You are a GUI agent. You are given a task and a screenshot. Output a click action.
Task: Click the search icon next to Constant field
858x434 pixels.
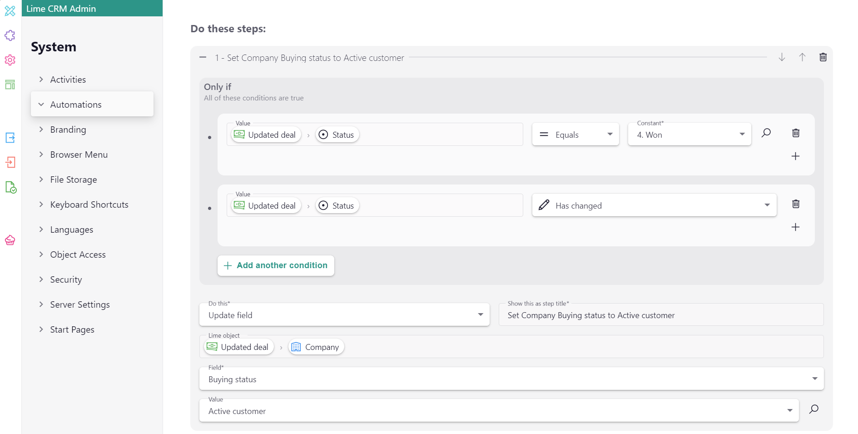pos(766,133)
